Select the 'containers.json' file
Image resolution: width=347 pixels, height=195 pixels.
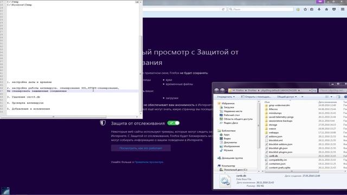[x=277, y=164]
